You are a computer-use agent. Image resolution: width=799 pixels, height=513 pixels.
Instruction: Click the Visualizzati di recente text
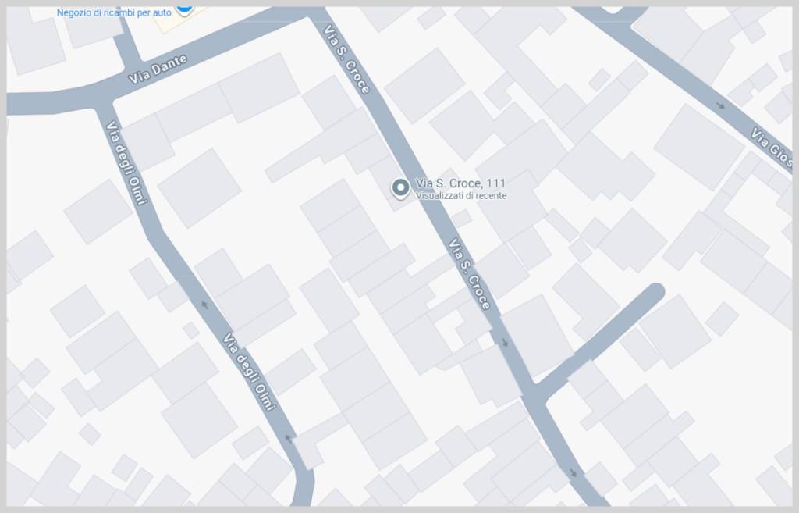tap(461, 196)
